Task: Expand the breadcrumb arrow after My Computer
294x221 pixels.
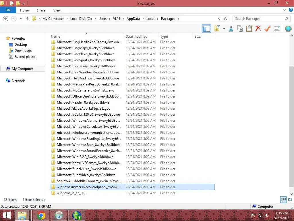Action: [67, 19]
